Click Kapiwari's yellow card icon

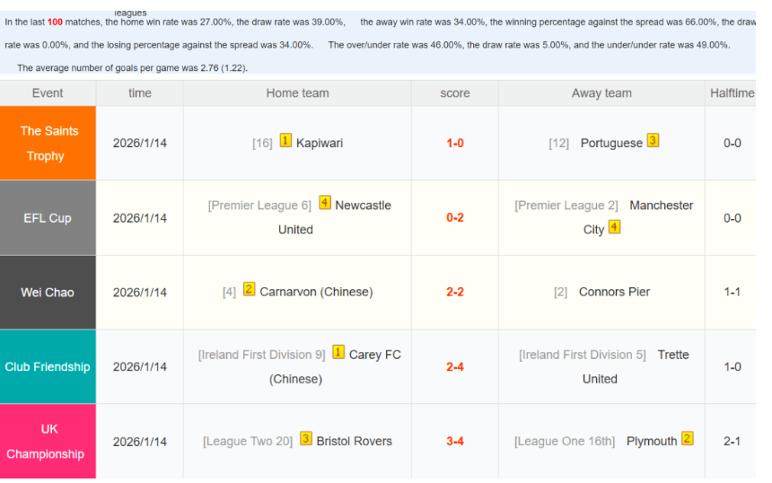(x=285, y=141)
